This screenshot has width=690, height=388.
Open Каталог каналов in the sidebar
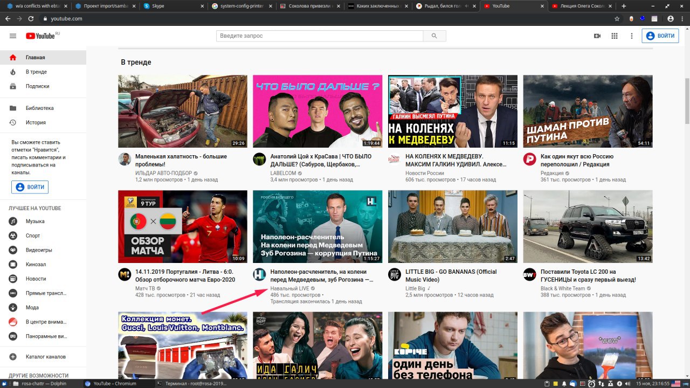point(43,357)
